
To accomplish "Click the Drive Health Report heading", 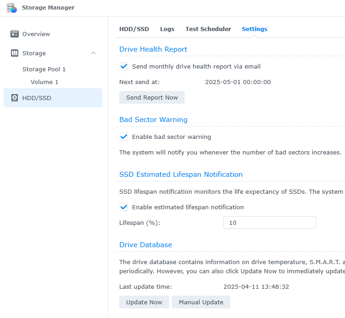I will pyautogui.click(x=154, y=49).
